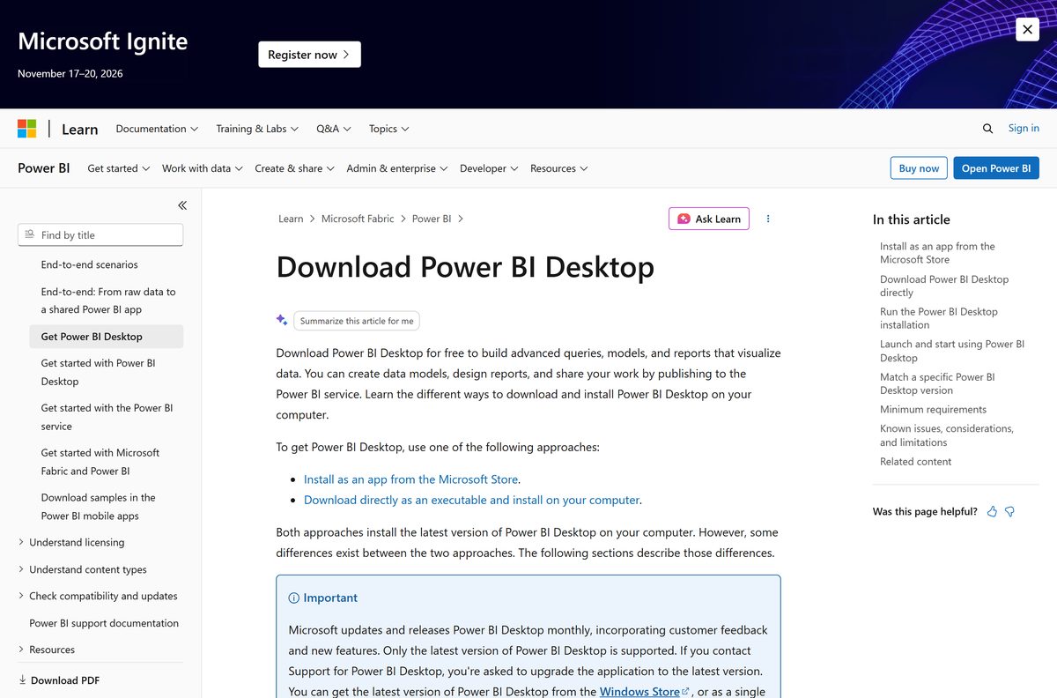The image size is (1057, 698).
Task: Expand the Admin & enterprise menu
Action: pyautogui.click(x=397, y=168)
